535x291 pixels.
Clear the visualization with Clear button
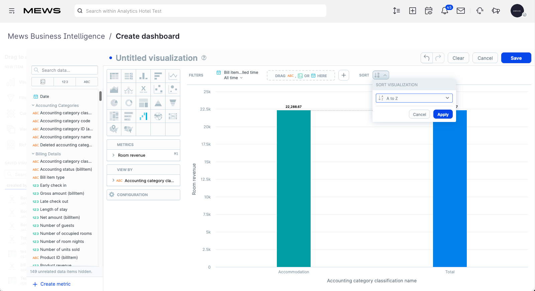(458, 58)
